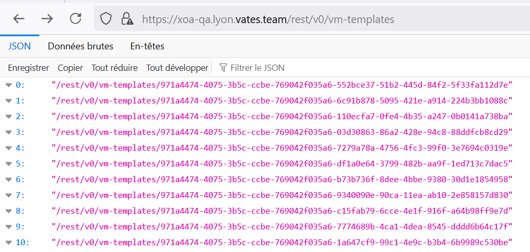The image size is (530, 252).
Task: Collapse row 6 with its triangle
Action: point(9,180)
